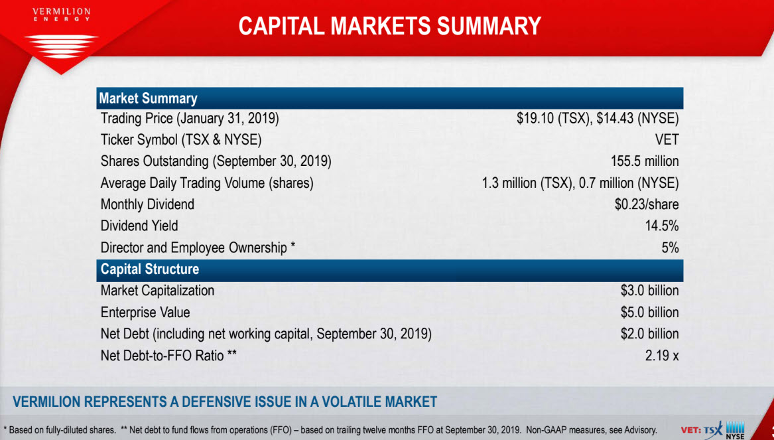Screen dimensions: 774x440
Task: Select the value '$19.10 (TSX), $14.43 (NYSE)'
Action: (x=598, y=119)
